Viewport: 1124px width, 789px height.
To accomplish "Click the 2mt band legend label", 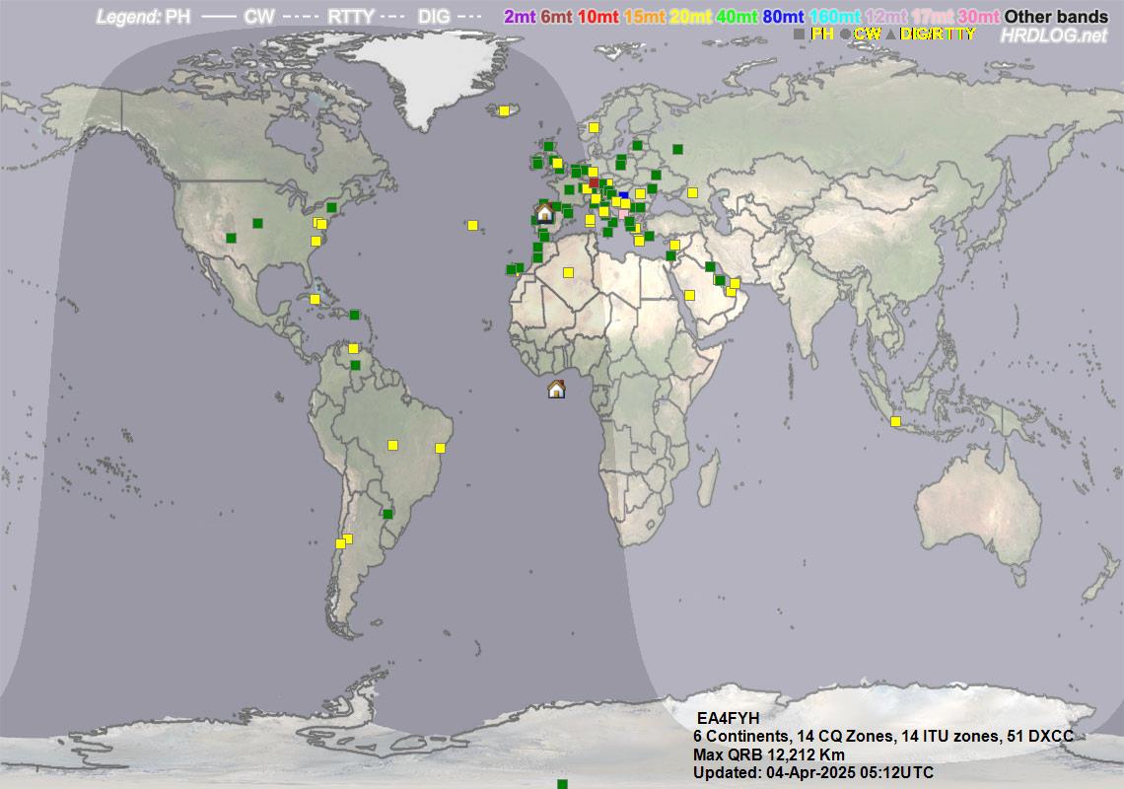I will pyautogui.click(x=520, y=17).
